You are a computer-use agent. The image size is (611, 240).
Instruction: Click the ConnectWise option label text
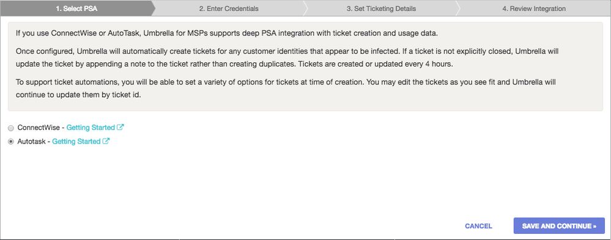point(39,128)
